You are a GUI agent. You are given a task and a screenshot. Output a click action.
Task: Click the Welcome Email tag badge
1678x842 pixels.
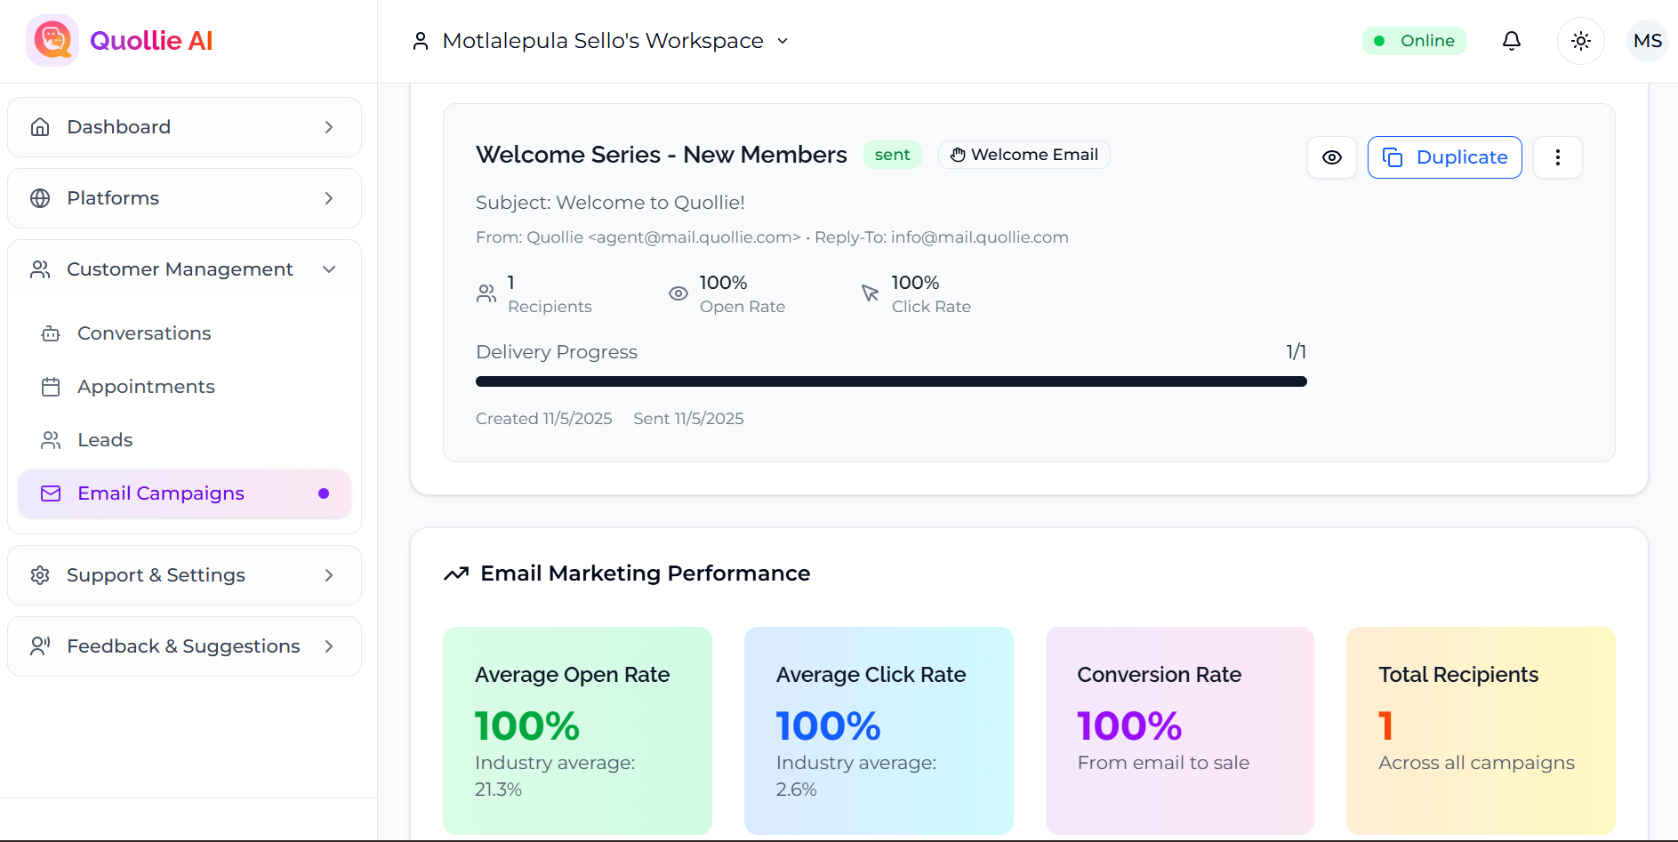pos(1024,155)
